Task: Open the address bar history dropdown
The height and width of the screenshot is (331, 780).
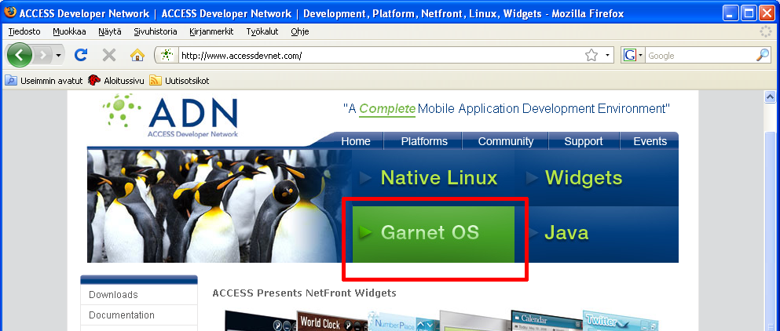Action: [x=607, y=55]
